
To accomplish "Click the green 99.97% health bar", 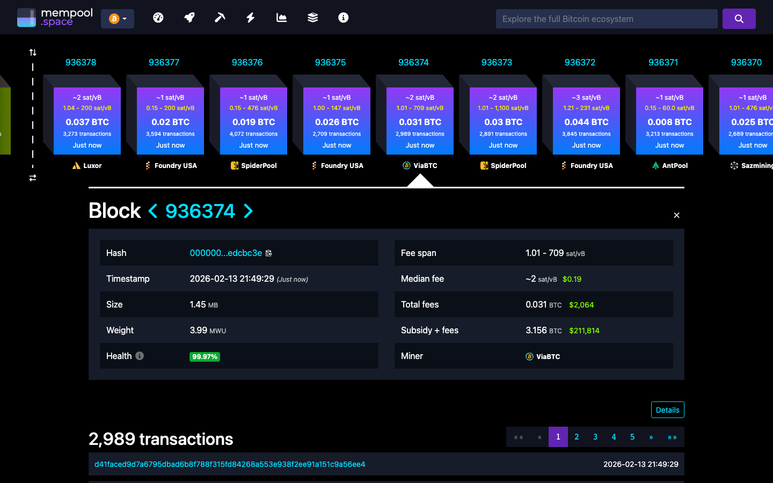I will click(x=205, y=356).
